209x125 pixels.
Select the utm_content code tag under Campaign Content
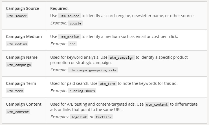click(18, 112)
